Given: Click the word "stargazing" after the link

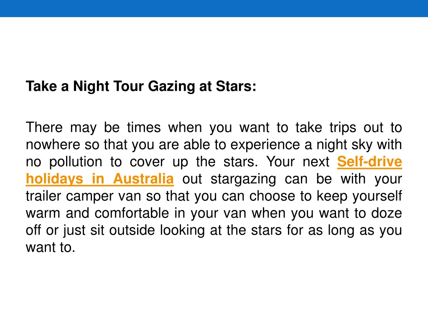Looking at the screenshot, I should tap(243, 179).
